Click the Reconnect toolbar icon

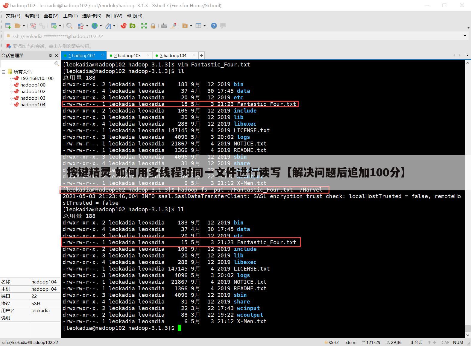pos(33,26)
